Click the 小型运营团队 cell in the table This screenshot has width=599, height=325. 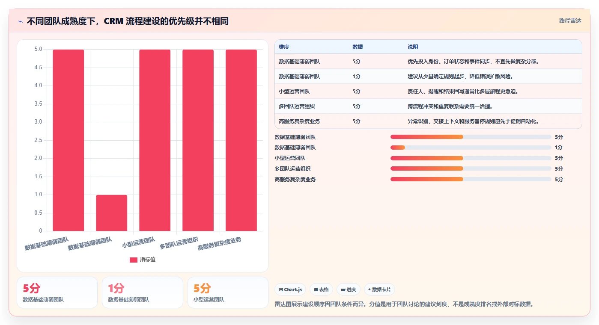pos(294,92)
